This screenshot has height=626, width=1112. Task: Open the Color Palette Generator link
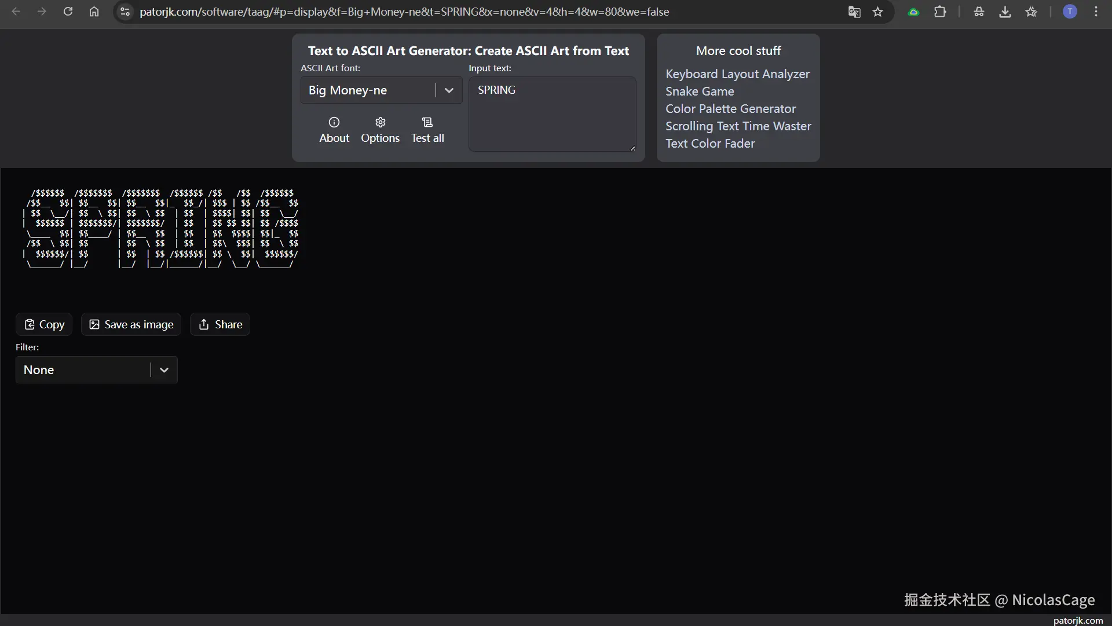(x=730, y=109)
